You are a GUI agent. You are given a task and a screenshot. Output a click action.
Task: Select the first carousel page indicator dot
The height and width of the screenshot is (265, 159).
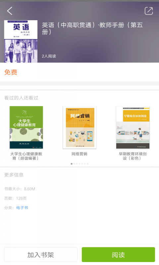point(72,164)
